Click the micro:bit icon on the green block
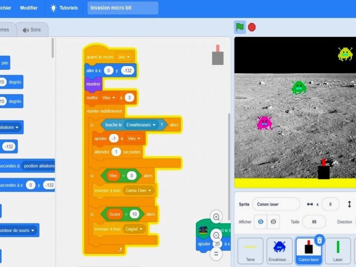The height and width of the screenshot is (267, 356). [203, 230]
